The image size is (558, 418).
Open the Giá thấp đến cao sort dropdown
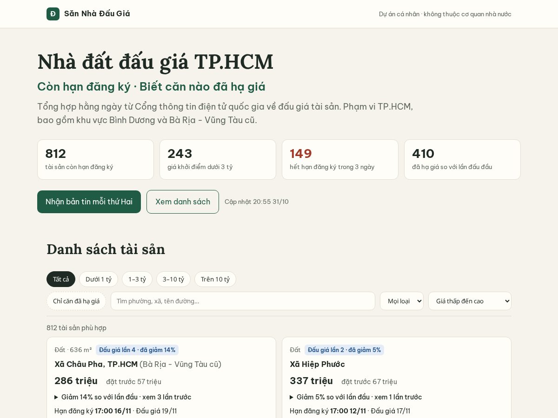coord(470,301)
